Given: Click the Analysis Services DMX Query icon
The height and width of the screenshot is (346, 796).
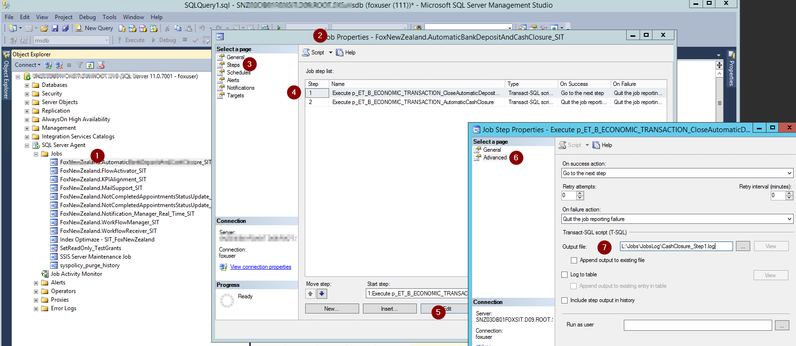Looking at the screenshot, I should coord(143,28).
